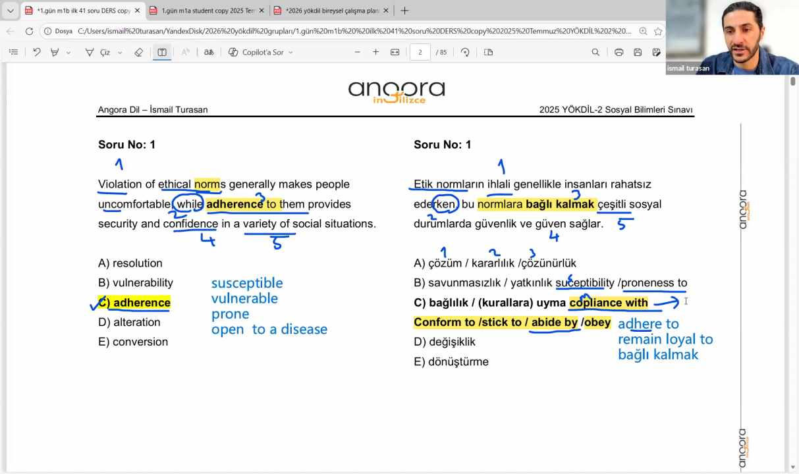Open the table of contents sidebar

coord(13,52)
